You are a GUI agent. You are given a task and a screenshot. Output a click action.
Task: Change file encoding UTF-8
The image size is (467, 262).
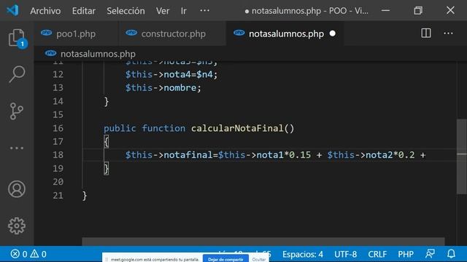coord(345,254)
